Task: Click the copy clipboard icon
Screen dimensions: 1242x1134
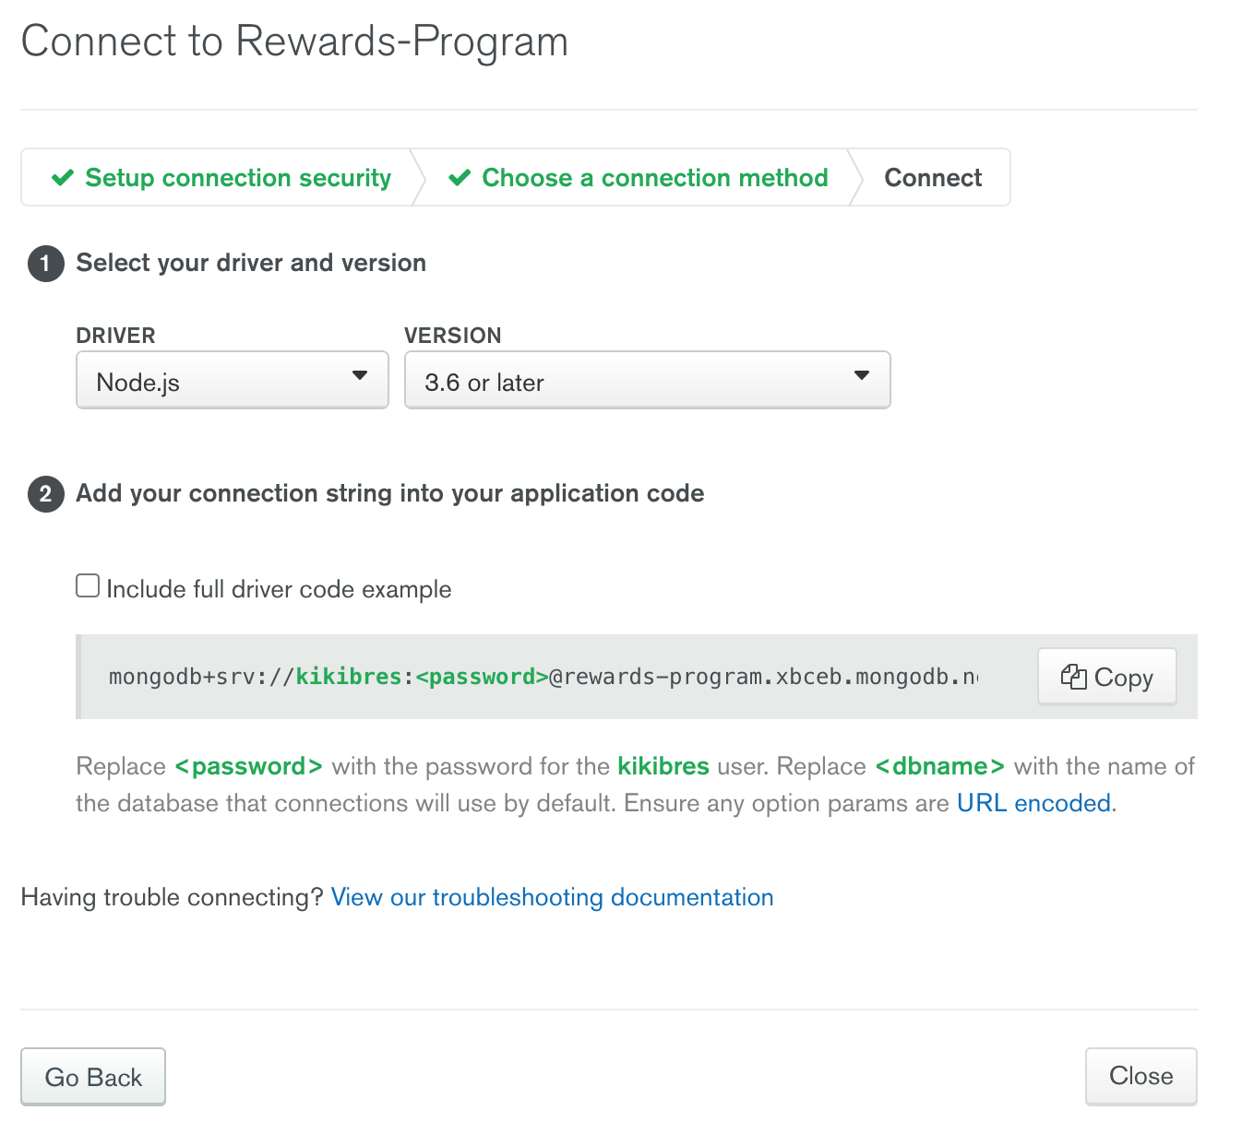Action: [x=1073, y=677]
